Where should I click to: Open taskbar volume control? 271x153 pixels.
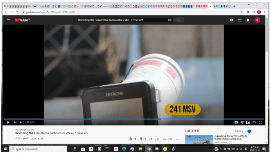click(233, 149)
